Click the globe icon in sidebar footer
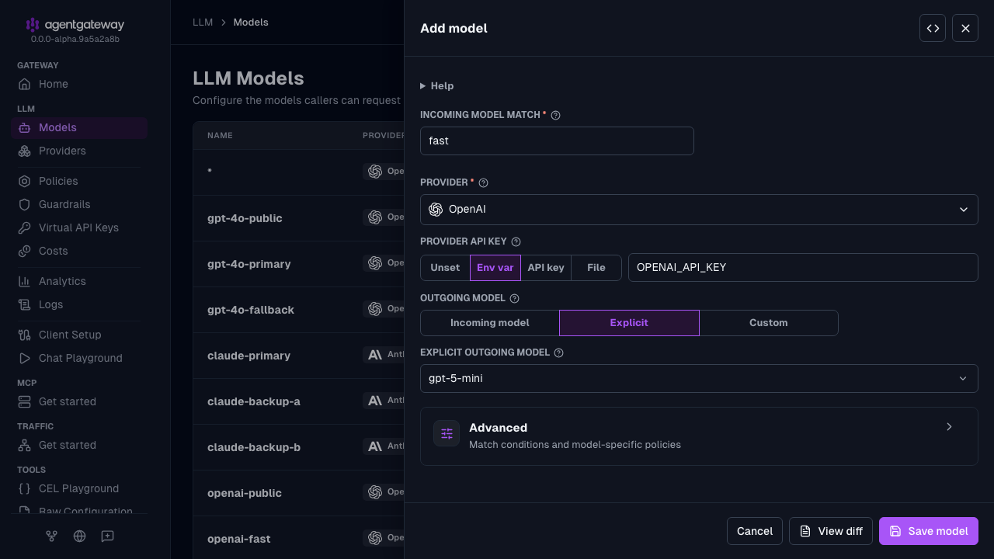This screenshot has width=994, height=559. [79, 536]
